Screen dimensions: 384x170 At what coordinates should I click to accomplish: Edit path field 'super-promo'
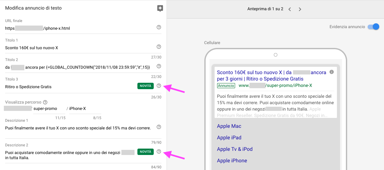(x=49, y=109)
